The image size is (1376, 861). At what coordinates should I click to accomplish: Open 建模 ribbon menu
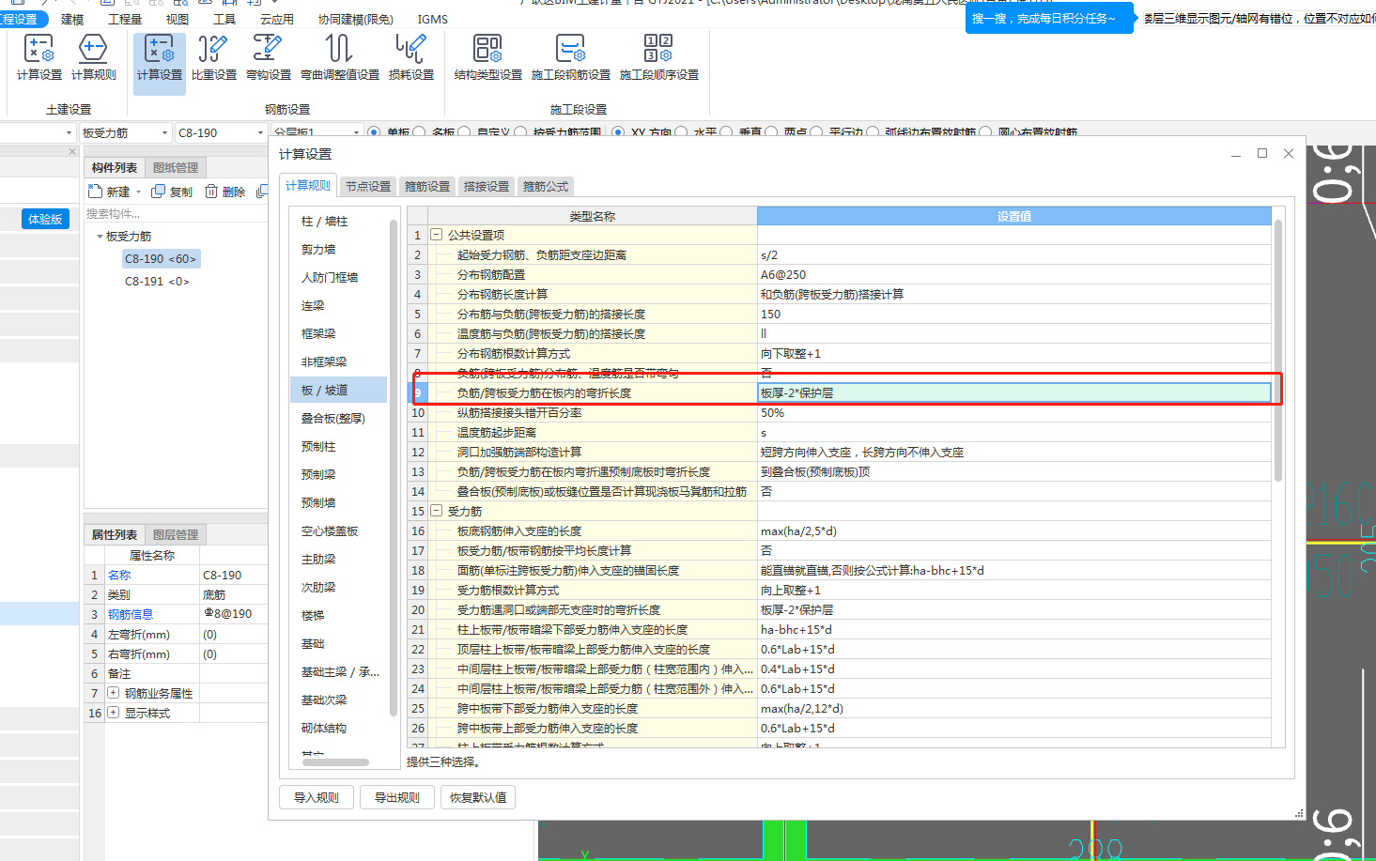[72, 19]
